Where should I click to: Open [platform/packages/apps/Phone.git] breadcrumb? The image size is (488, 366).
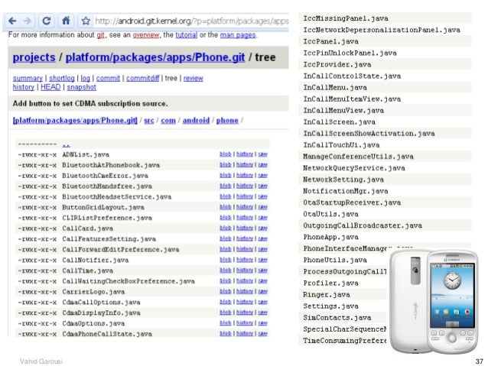[x=75, y=120]
